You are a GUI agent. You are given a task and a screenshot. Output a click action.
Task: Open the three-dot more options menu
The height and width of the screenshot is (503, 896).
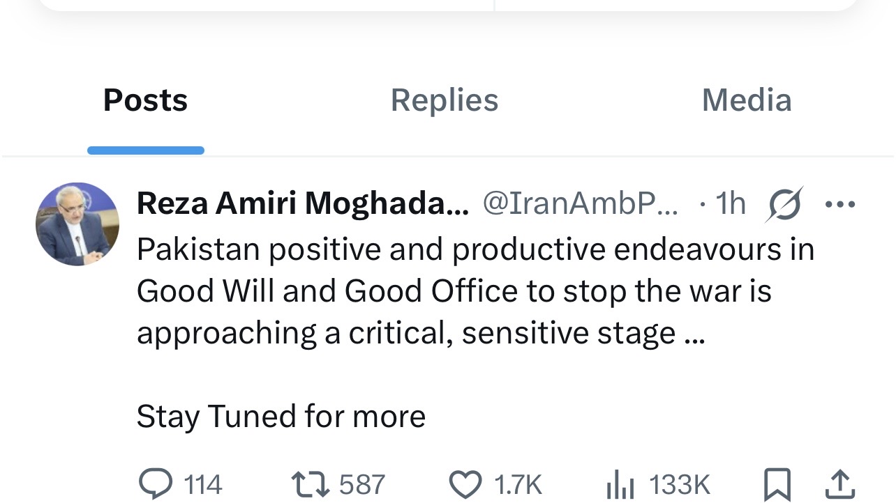pos(839,205)
